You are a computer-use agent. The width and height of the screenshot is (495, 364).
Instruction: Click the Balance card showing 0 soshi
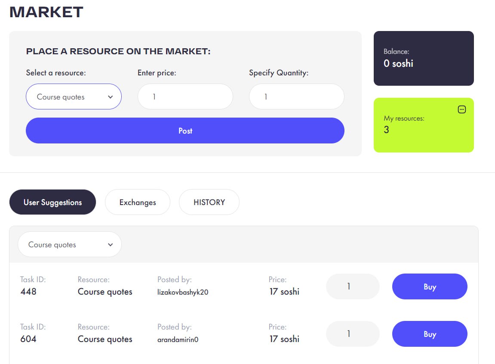(x=423, y=59)
